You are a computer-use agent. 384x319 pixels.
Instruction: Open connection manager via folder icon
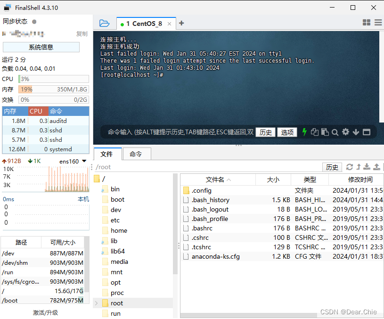tap(104, 23)
